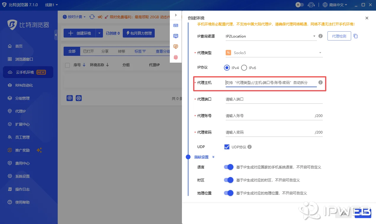Screen dimensions: 376x224
Task: Open the IP settings icon in the side panel strip
Action: point(176,46)
